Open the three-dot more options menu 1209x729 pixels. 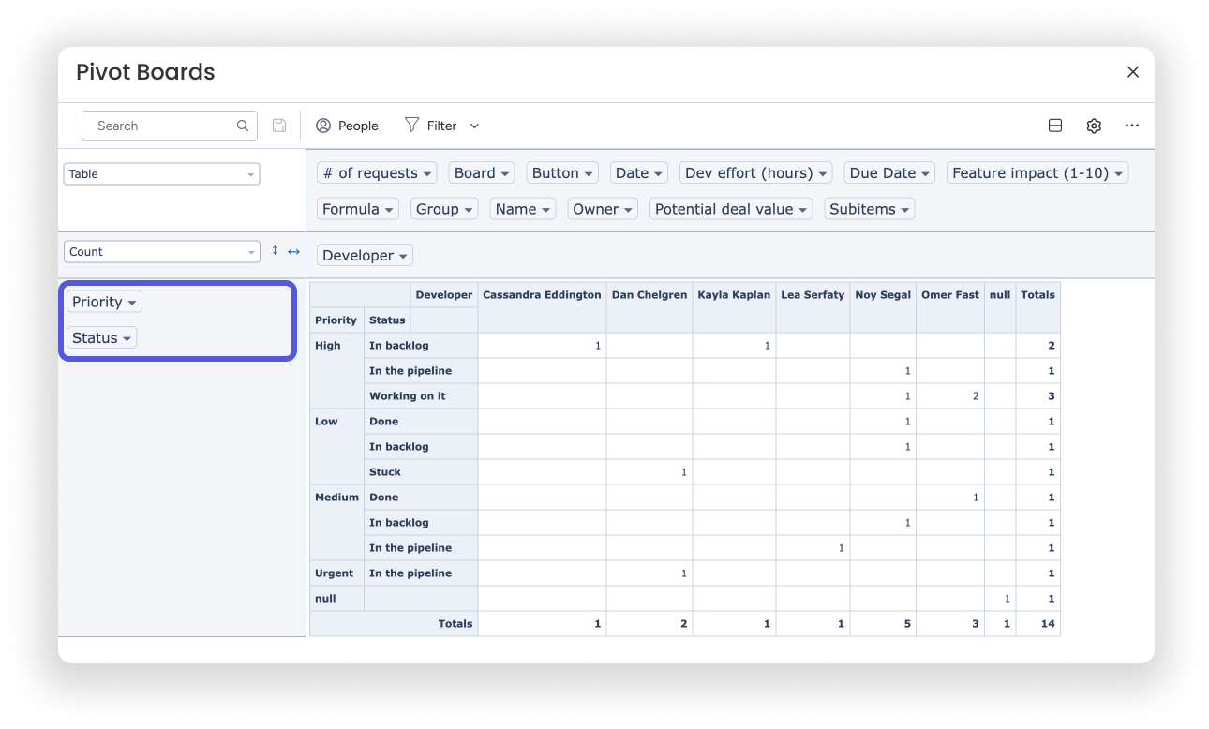(1132, 126)
